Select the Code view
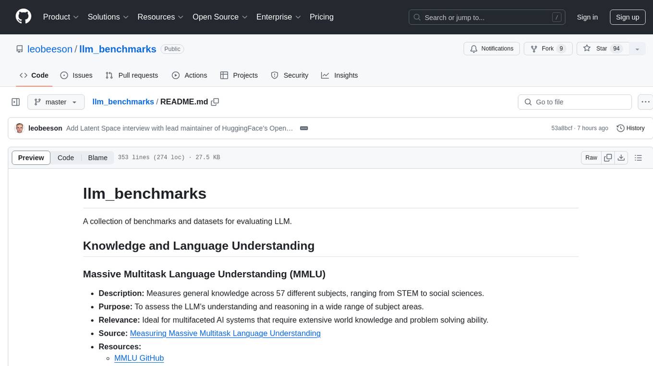The height and width of the screenshot is (366, 653). pyautogui.click(x=66, y=158)
